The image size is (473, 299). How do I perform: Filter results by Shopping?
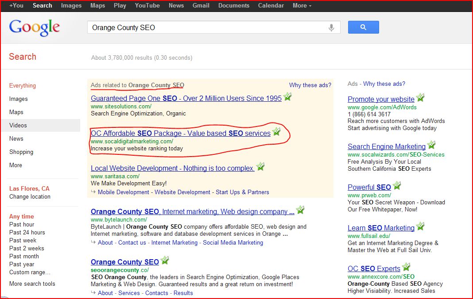click(x=21, y=152)
